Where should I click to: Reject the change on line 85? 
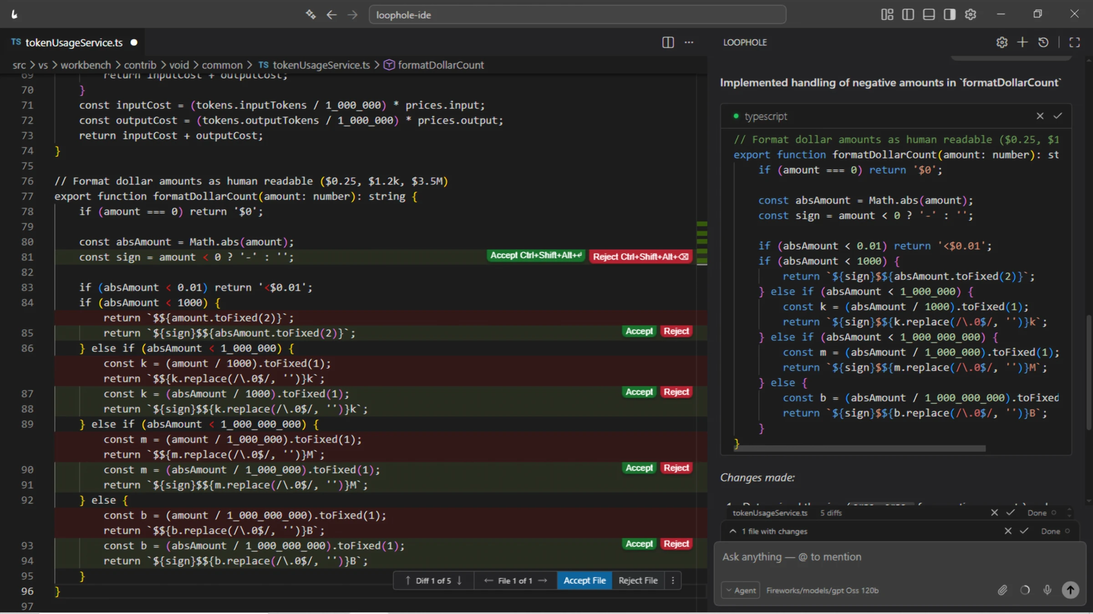point(676,332)
